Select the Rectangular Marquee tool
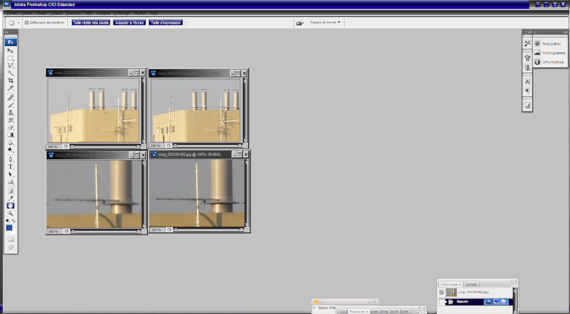 coord(11,58)
